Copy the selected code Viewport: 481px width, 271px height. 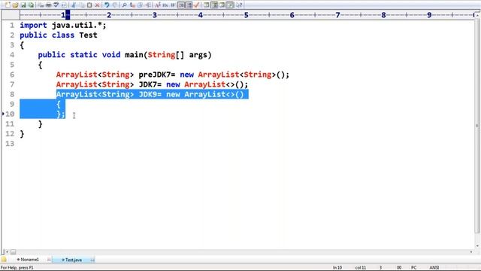[x=81, y=5]
